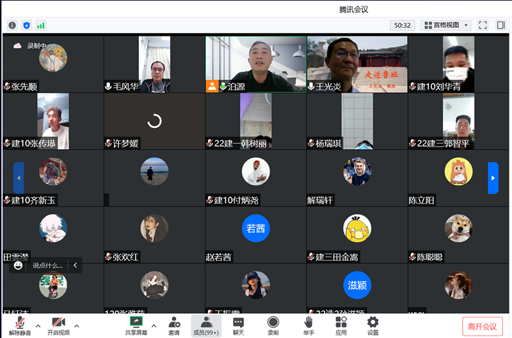Check the green network signal icon
Image resolution: width=512 pixels, height=338 pixels.
pyautogui.click(x=41, y=26)
